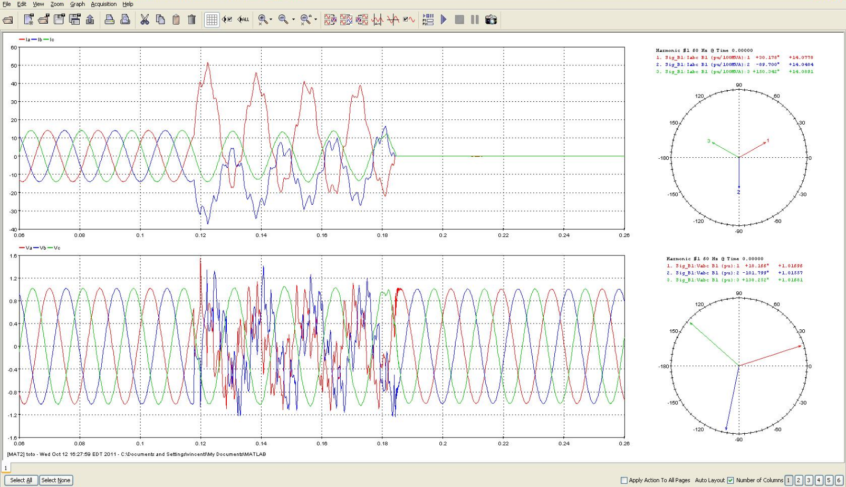
Task: Click phasor 2 label in the upper phasor diagram
Action: (738, 192)
